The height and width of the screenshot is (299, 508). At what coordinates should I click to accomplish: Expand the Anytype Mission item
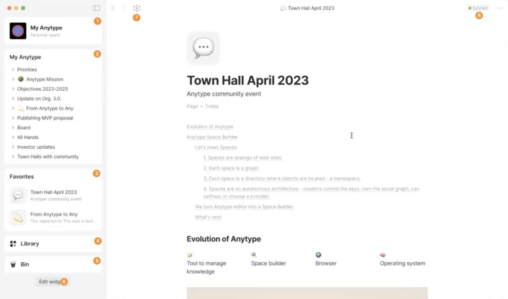[13, 79]
